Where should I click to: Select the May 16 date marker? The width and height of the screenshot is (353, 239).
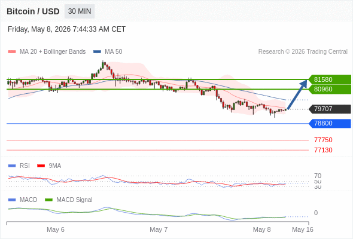pyautogui.click(x=303, y=229)
